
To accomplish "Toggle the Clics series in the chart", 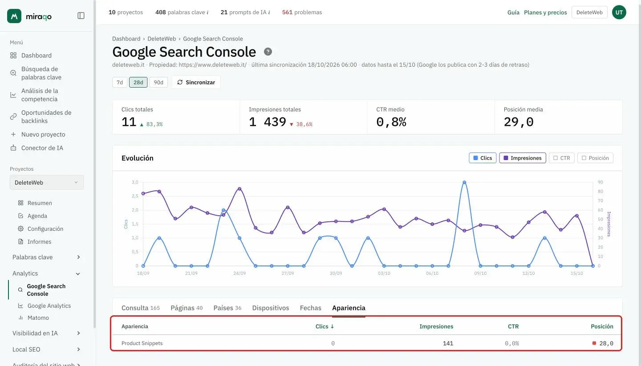I will (483, 158).
